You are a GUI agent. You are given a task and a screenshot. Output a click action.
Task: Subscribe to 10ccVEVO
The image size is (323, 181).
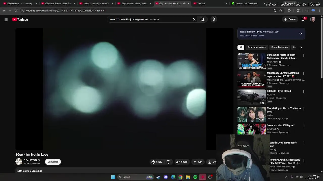(x=53, y=162)
